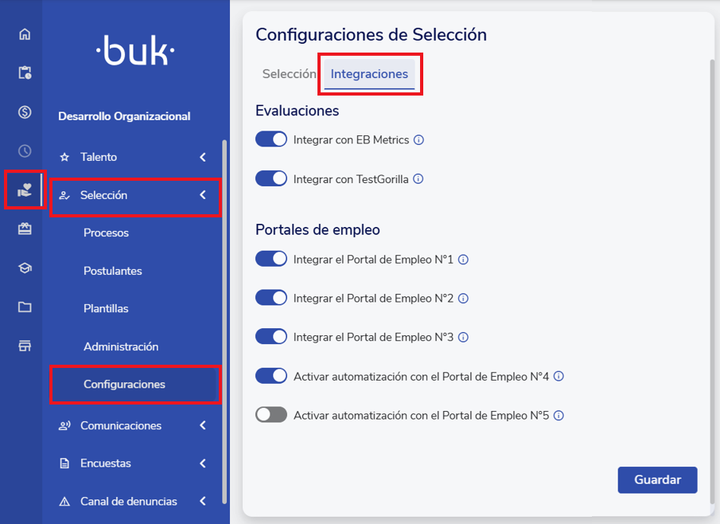Expand the Comunicaciones section chevron
The height and width of the screenshot is (524, 720).
203,426
